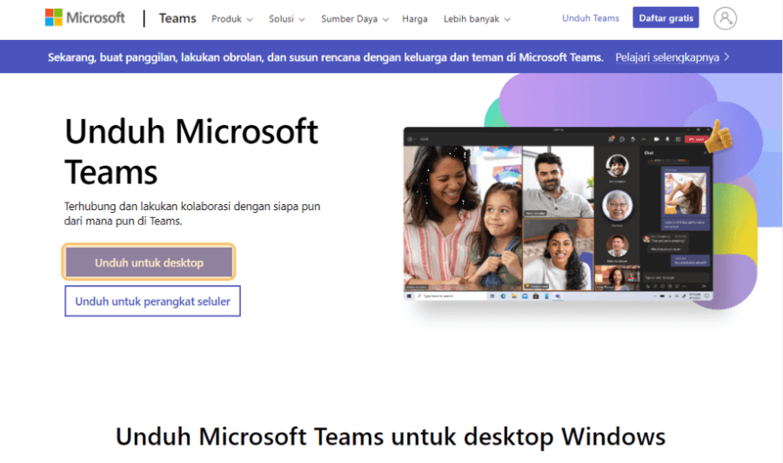Click the Unduh Microsoft Teams untuk desktop Windows heading

coord(391,437)
